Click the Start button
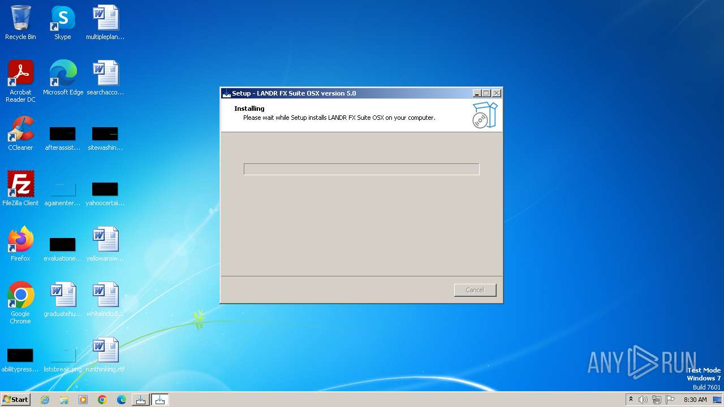724x407 pixels. (x=16, y=400)
